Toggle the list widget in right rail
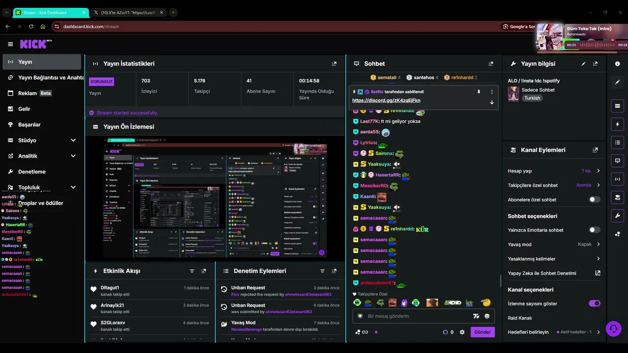 coord(617,142)
